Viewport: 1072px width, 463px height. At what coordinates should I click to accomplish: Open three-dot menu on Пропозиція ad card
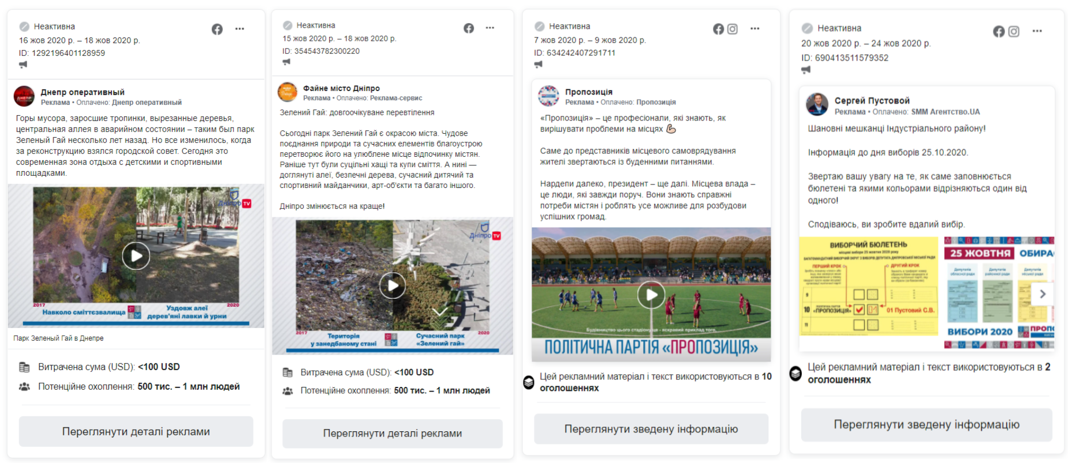coord(755,29)
